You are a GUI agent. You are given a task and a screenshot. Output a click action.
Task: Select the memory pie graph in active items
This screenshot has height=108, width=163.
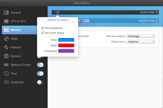58,12
